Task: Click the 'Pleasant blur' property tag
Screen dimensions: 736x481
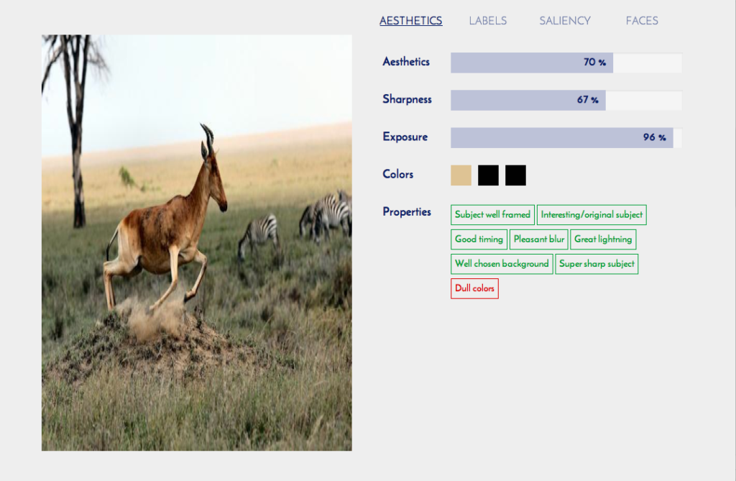Action: pos(539,239)
